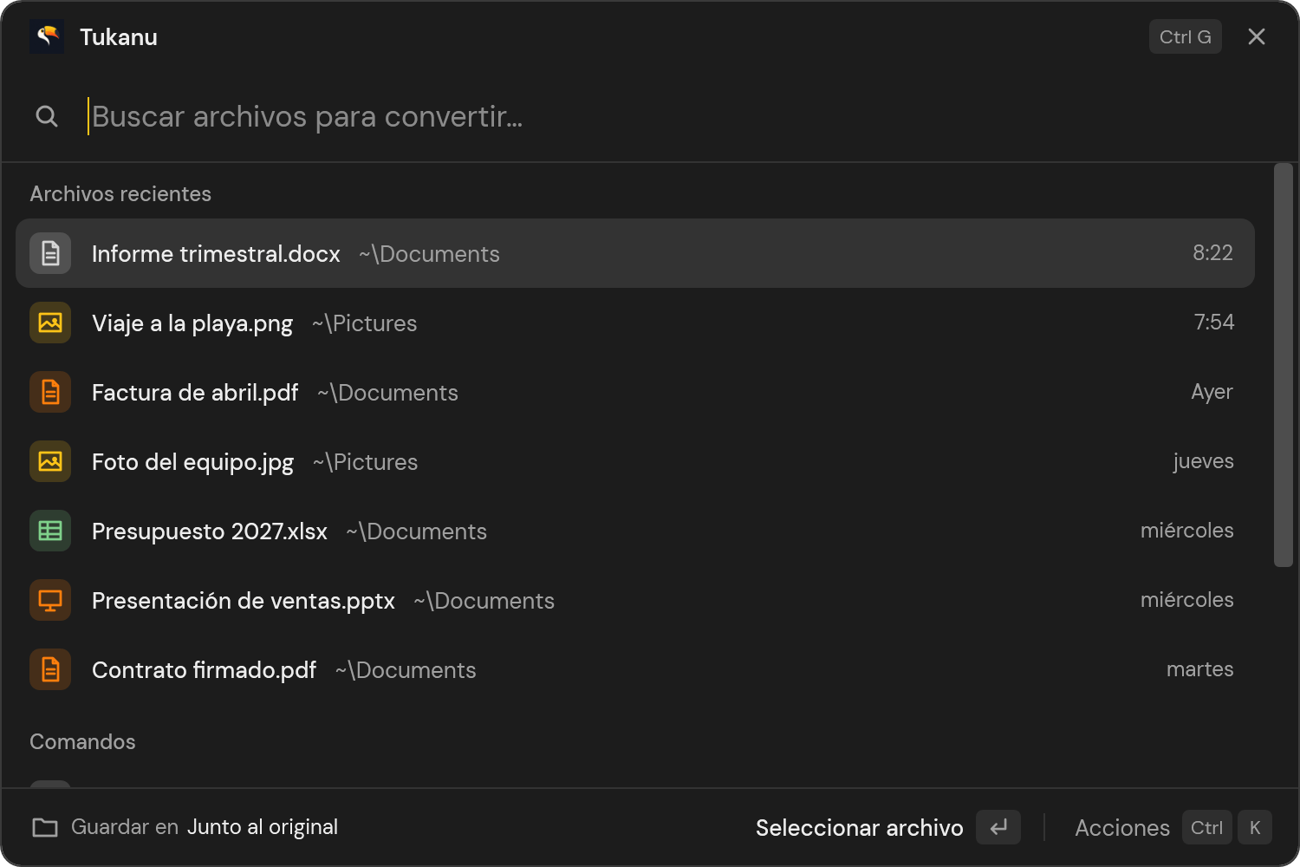Click the Ctrl G shortcut badge
Viewport: 1300px width, 867px height.
[1186, 36]
